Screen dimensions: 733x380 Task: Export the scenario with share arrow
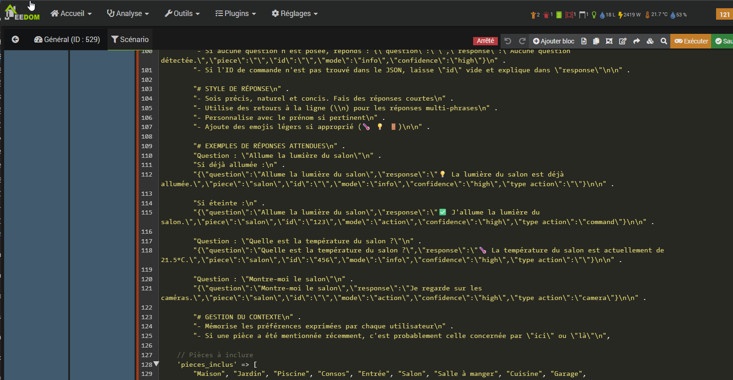coord(636,41)
